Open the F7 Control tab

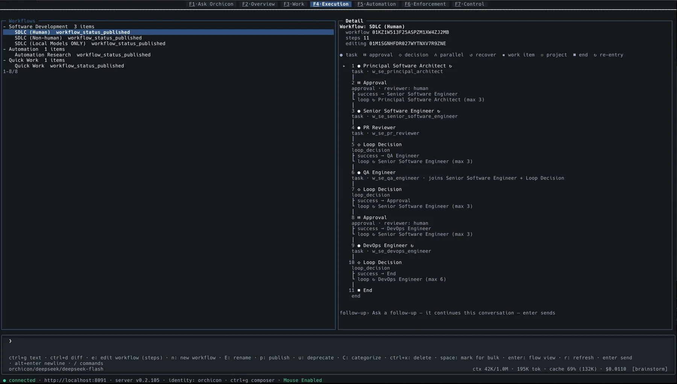469,4
